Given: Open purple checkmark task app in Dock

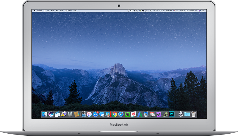Looking at the screenshot, I should point(159,114).
